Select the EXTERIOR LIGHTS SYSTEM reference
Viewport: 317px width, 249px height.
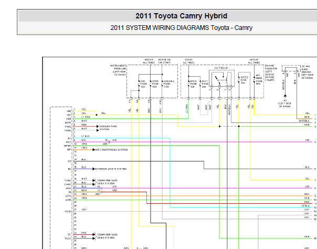coord(111,169)
